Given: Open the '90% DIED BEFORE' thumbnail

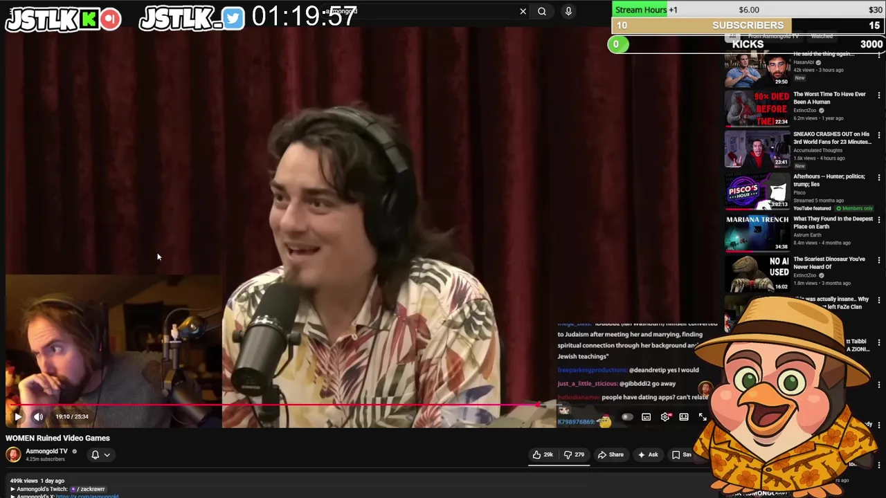Looking at the screenshot, I should pyautogui.click(x=757, y=109).
